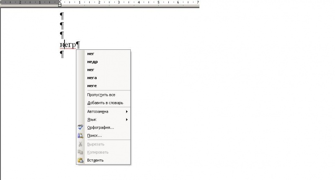Viewport: 335px width, 180px height.
Task: Click the ABC checkmark spelling icon
Action: point(80,127)
